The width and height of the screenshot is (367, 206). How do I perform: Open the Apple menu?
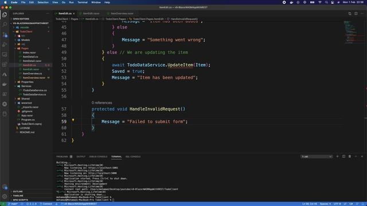(x=5, y=2)
